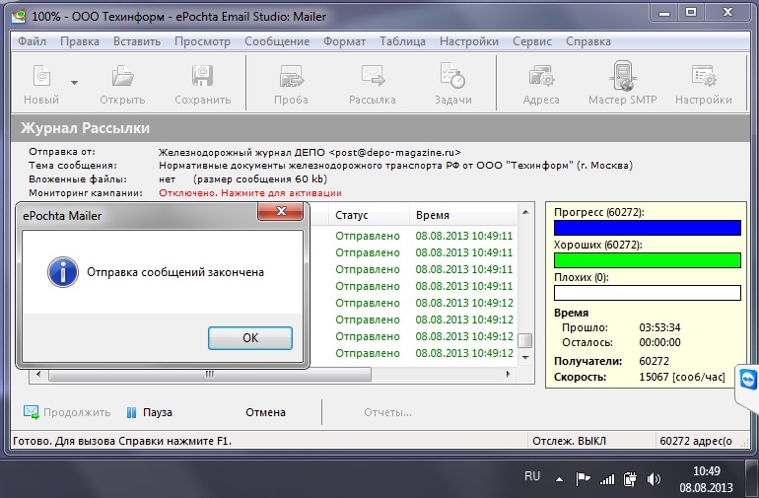Click '60272 адрес(о' status bar entry

(x=696, y=441)
